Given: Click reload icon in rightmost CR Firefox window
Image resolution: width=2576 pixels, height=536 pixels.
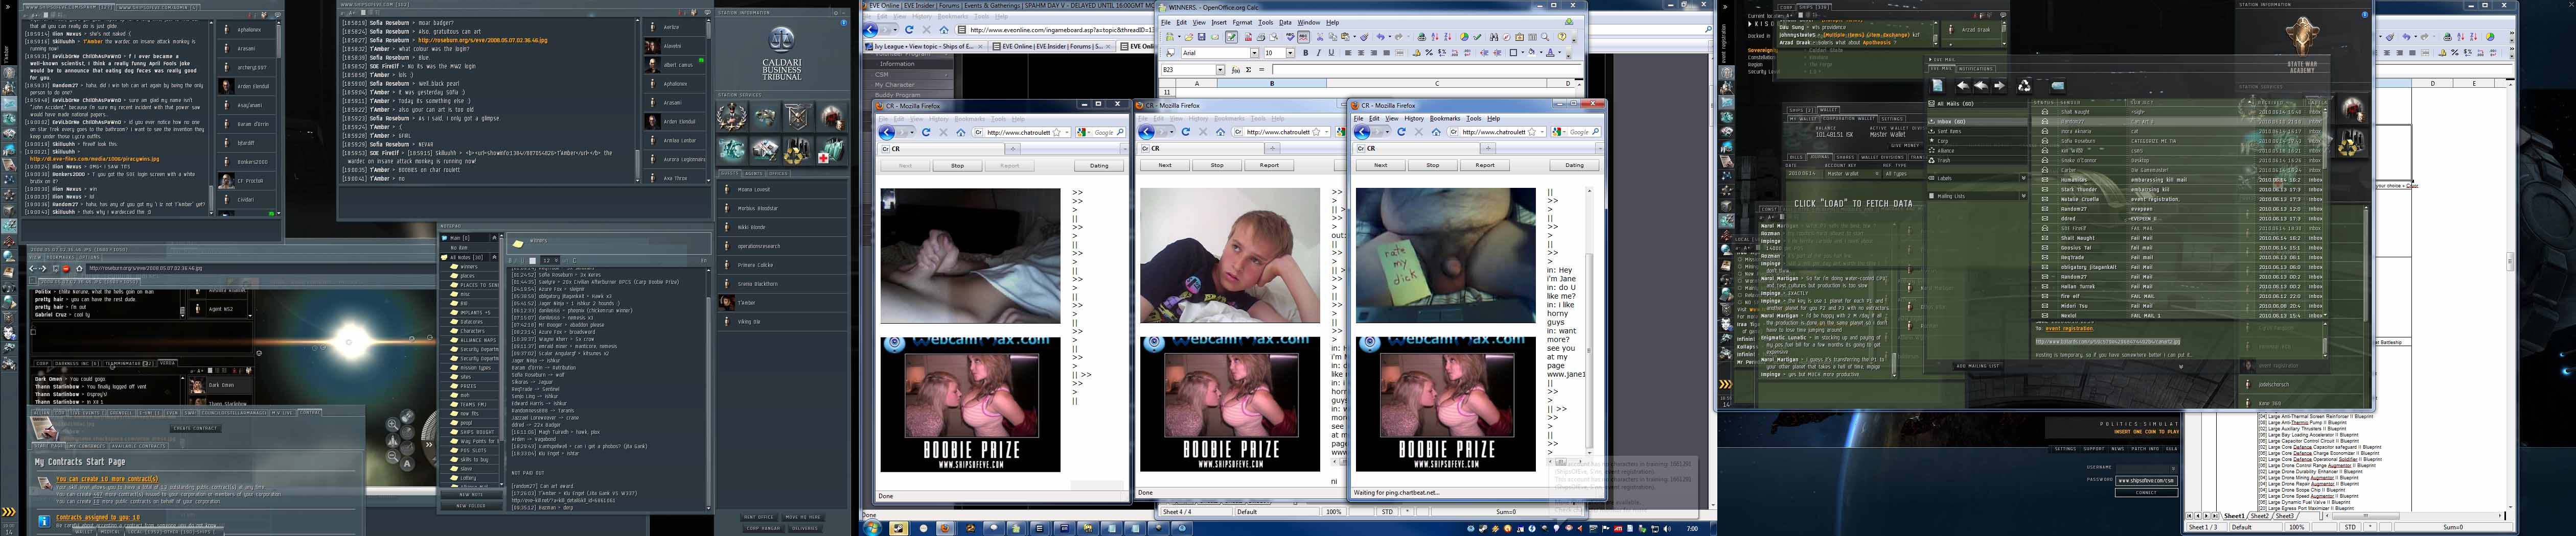Looking at the screenshot, I should tap(1401, 132).
